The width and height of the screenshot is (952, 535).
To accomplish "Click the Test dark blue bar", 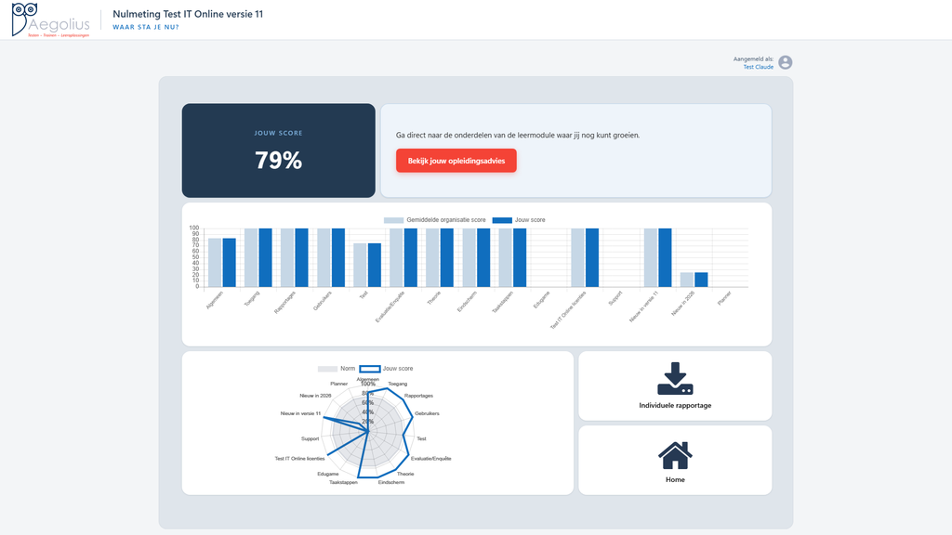I will click(375, 265).
